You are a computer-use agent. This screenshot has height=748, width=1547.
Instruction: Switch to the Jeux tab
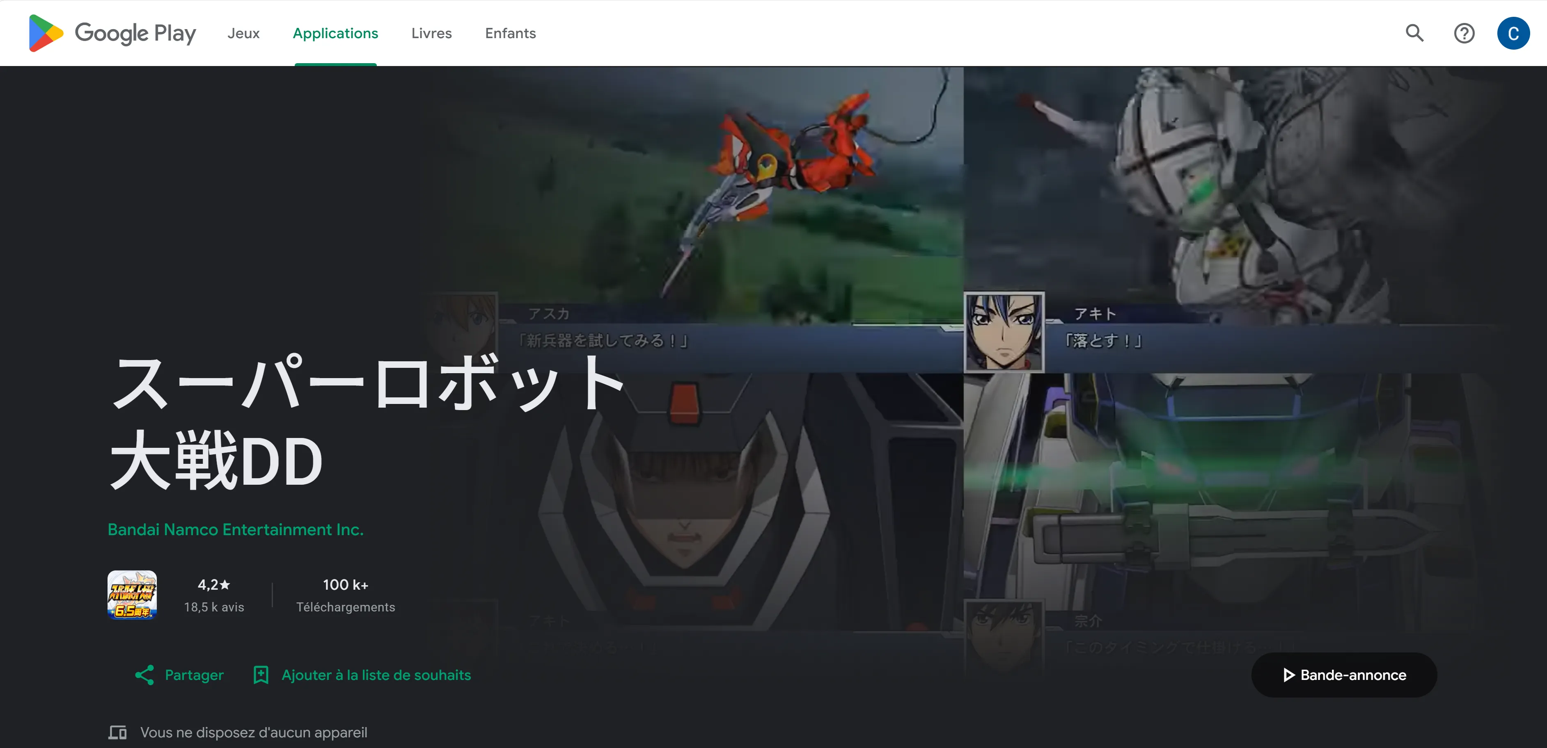pos(243,33)
